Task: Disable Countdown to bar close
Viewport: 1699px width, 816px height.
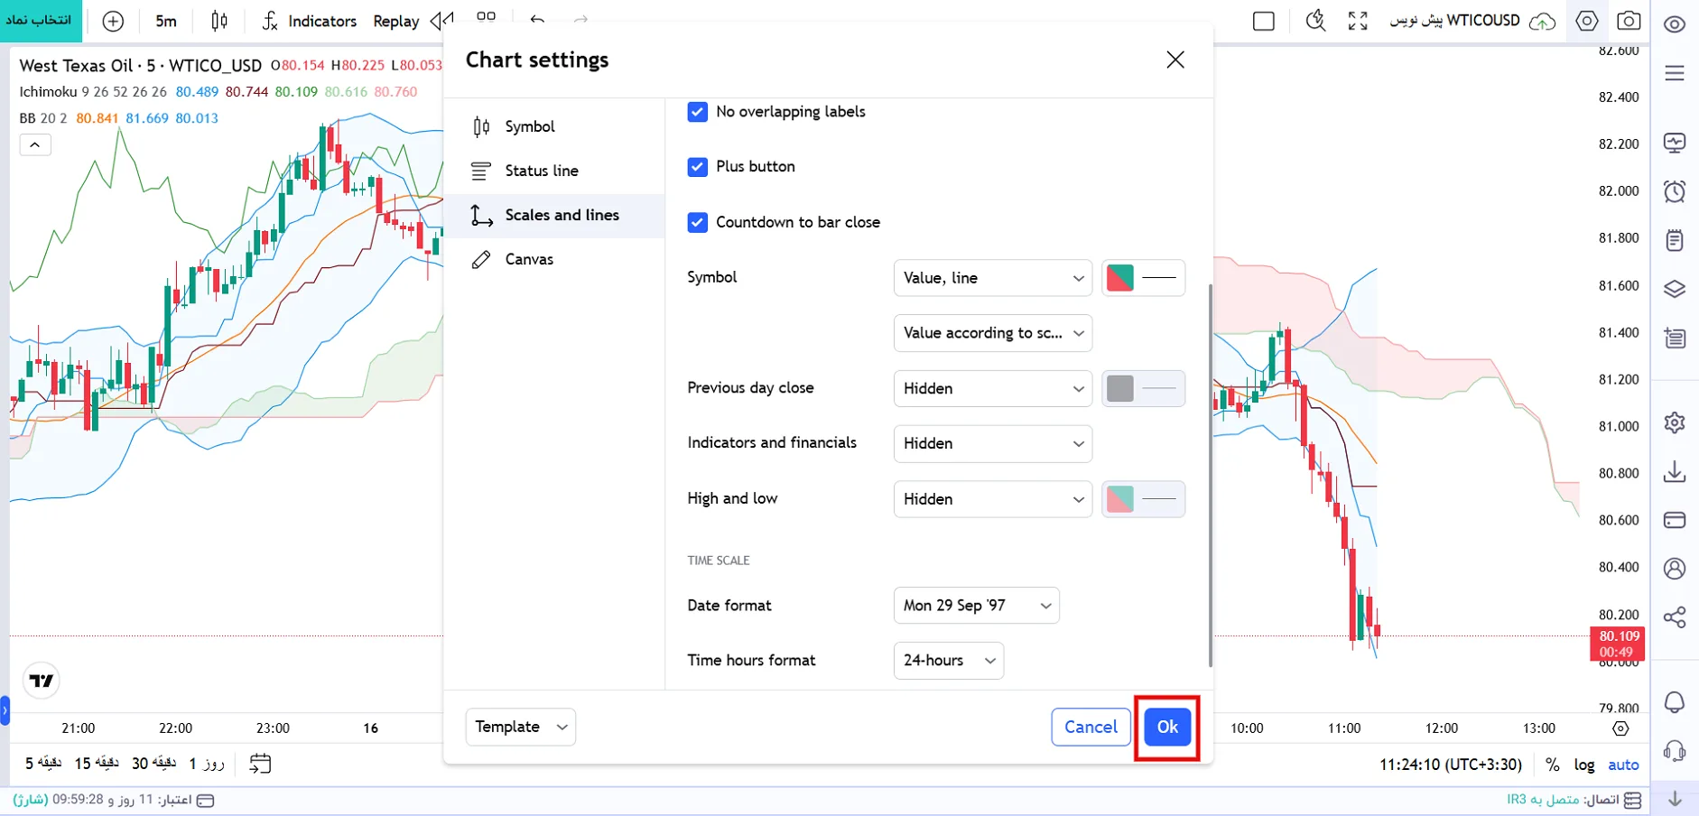Action: [x=697, y=222]
